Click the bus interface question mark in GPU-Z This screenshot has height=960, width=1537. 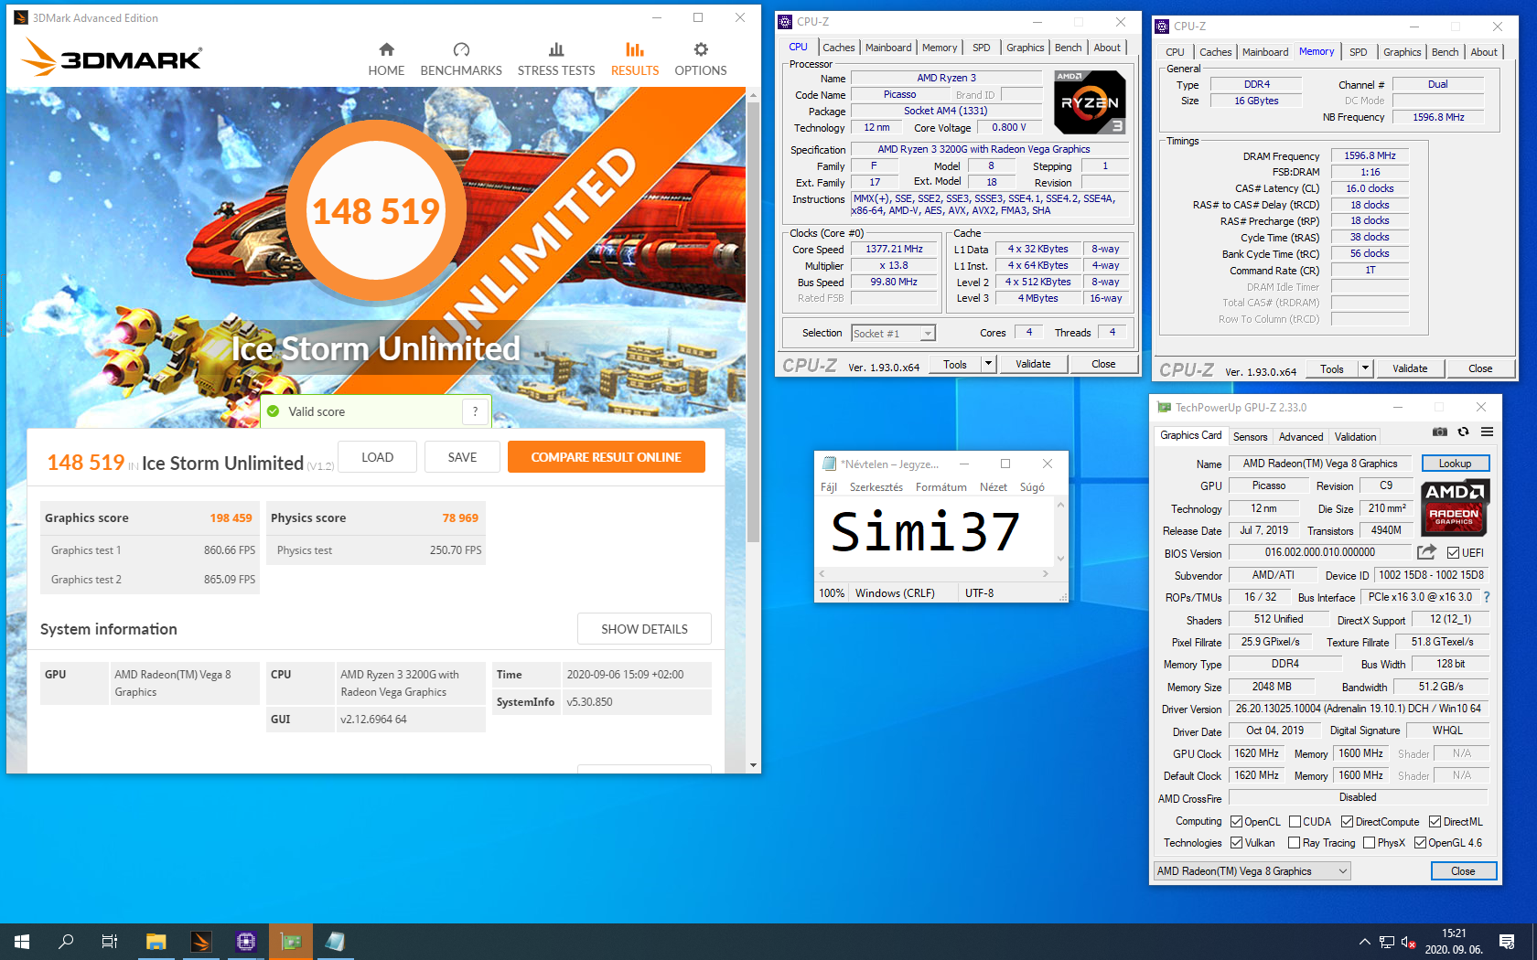tap(1487, 597)
